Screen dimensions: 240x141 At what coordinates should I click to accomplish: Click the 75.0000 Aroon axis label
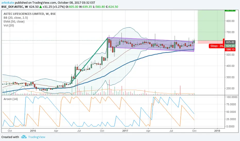(231, 104)
